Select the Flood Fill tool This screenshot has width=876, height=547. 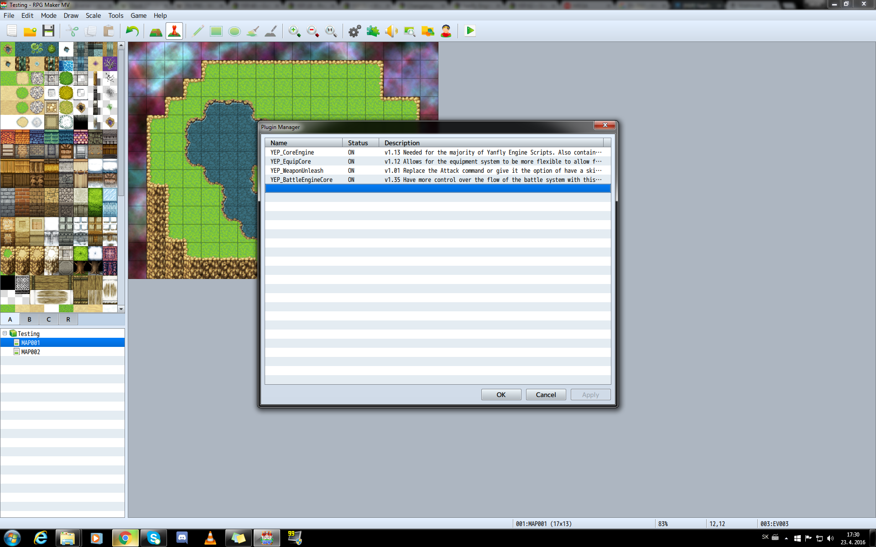coord(252,31)
